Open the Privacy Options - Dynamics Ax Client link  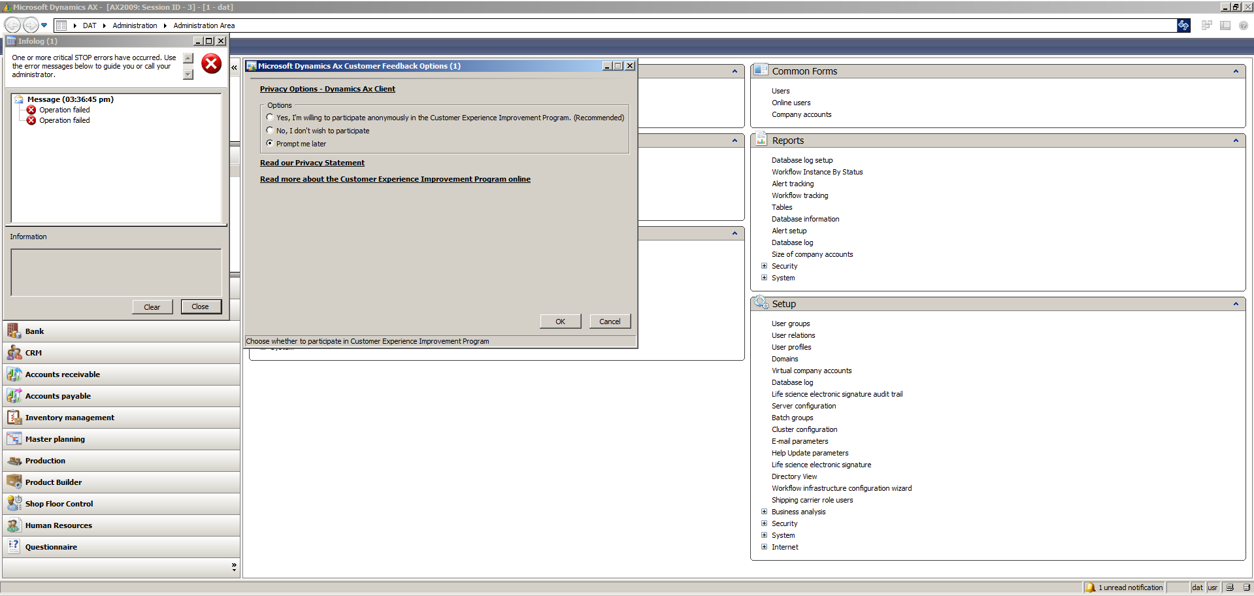pyautogui.click(x=327, y=89)
